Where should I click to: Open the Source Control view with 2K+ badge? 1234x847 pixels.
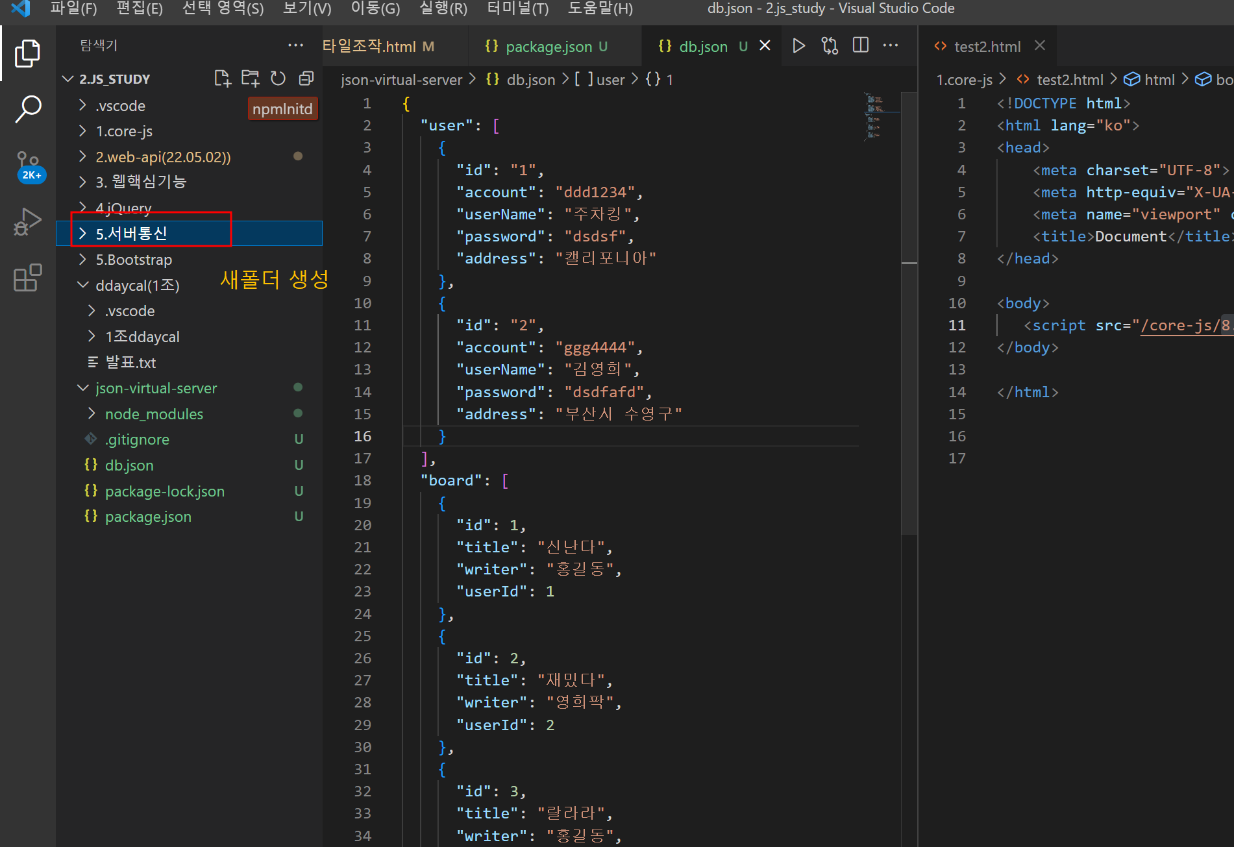click(29, 166)
